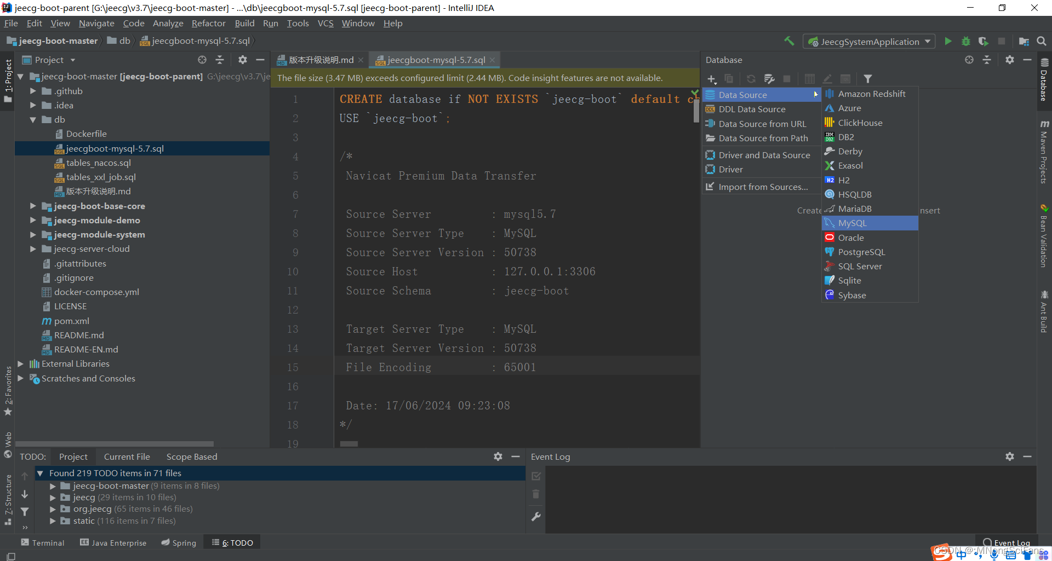
Task: Select MySQL data source type
Action: 870,223
